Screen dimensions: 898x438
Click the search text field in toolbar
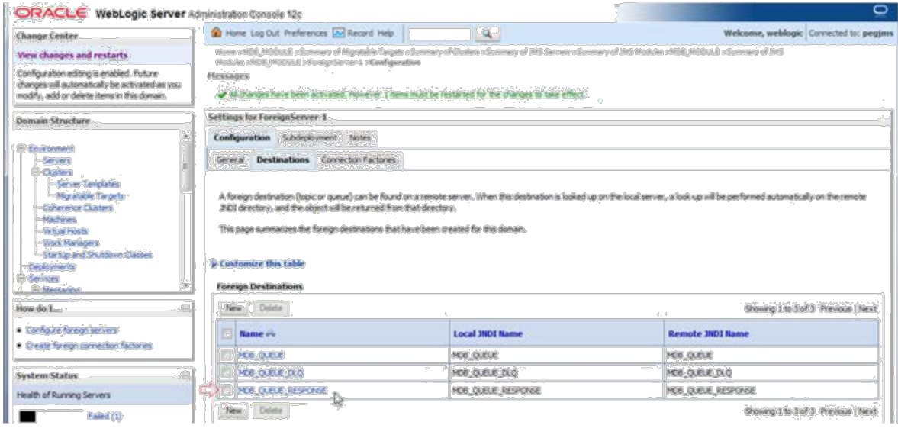(439, 34)
